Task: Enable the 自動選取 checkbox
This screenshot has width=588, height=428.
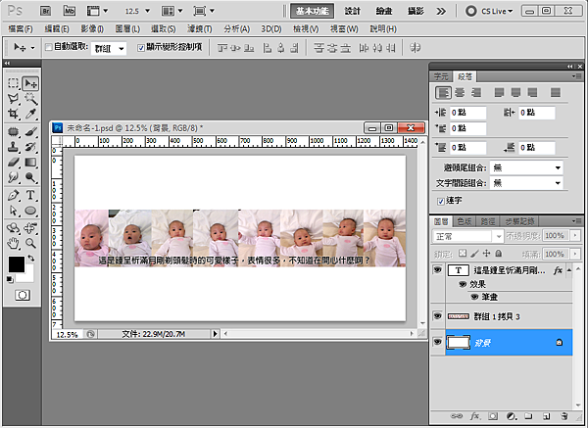Action: (49, 47)
